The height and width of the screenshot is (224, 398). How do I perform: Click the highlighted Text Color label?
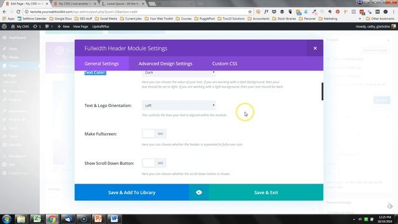95,73
